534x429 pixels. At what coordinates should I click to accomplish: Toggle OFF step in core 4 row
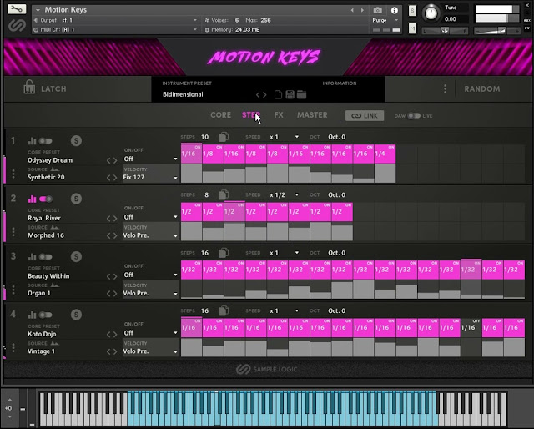[471, 327]
